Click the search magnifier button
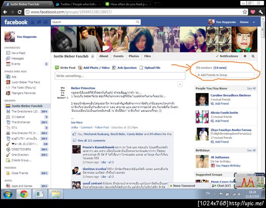This screenshot has height=208, width=266. pyautogui.click(x=138, y=22)
